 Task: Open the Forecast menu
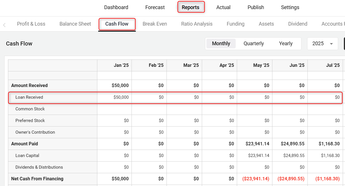pyautogui.click(x=155, y=7)
